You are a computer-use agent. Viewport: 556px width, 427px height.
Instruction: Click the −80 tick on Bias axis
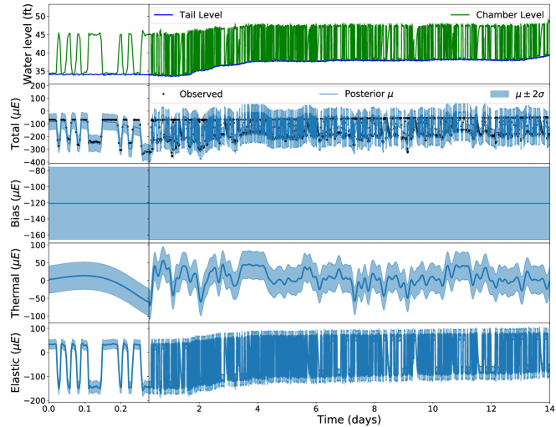pyautogui.click(x=38, y=170)
